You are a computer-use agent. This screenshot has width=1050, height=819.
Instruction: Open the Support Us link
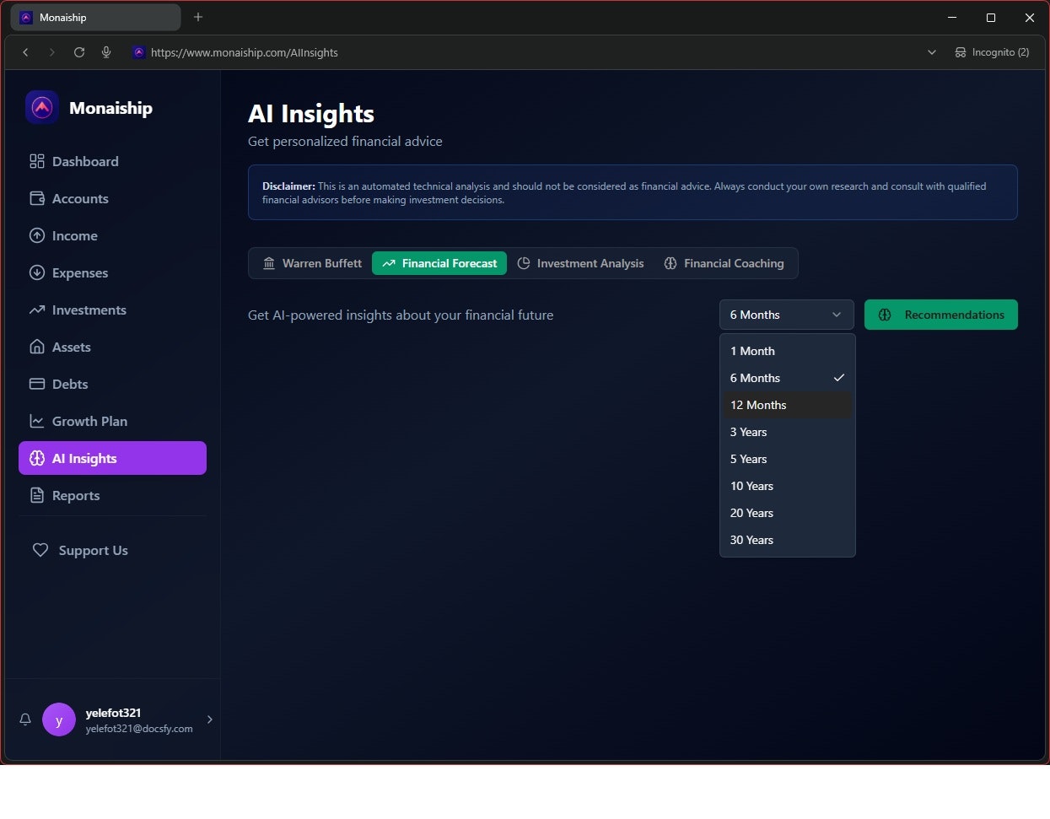click(93, 550)
